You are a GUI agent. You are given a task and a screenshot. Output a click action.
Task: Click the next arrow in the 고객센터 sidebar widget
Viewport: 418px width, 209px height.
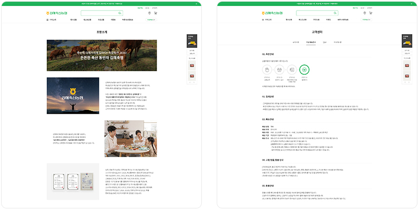coord(409,82)
